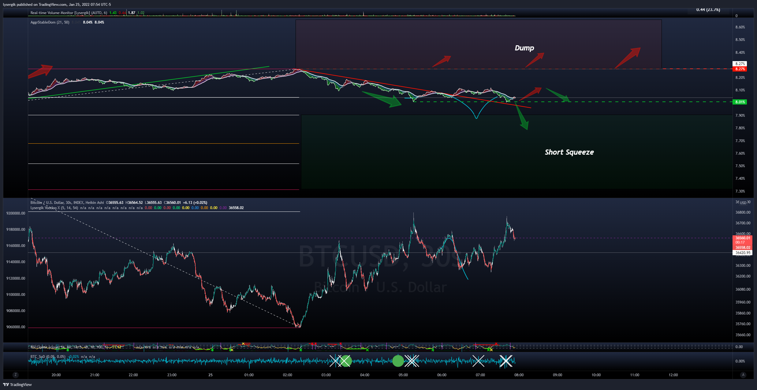Click the 06:00 label on the time axis
Screen dimensions: 757x390
pyautogui.click(x=442, y=375)
